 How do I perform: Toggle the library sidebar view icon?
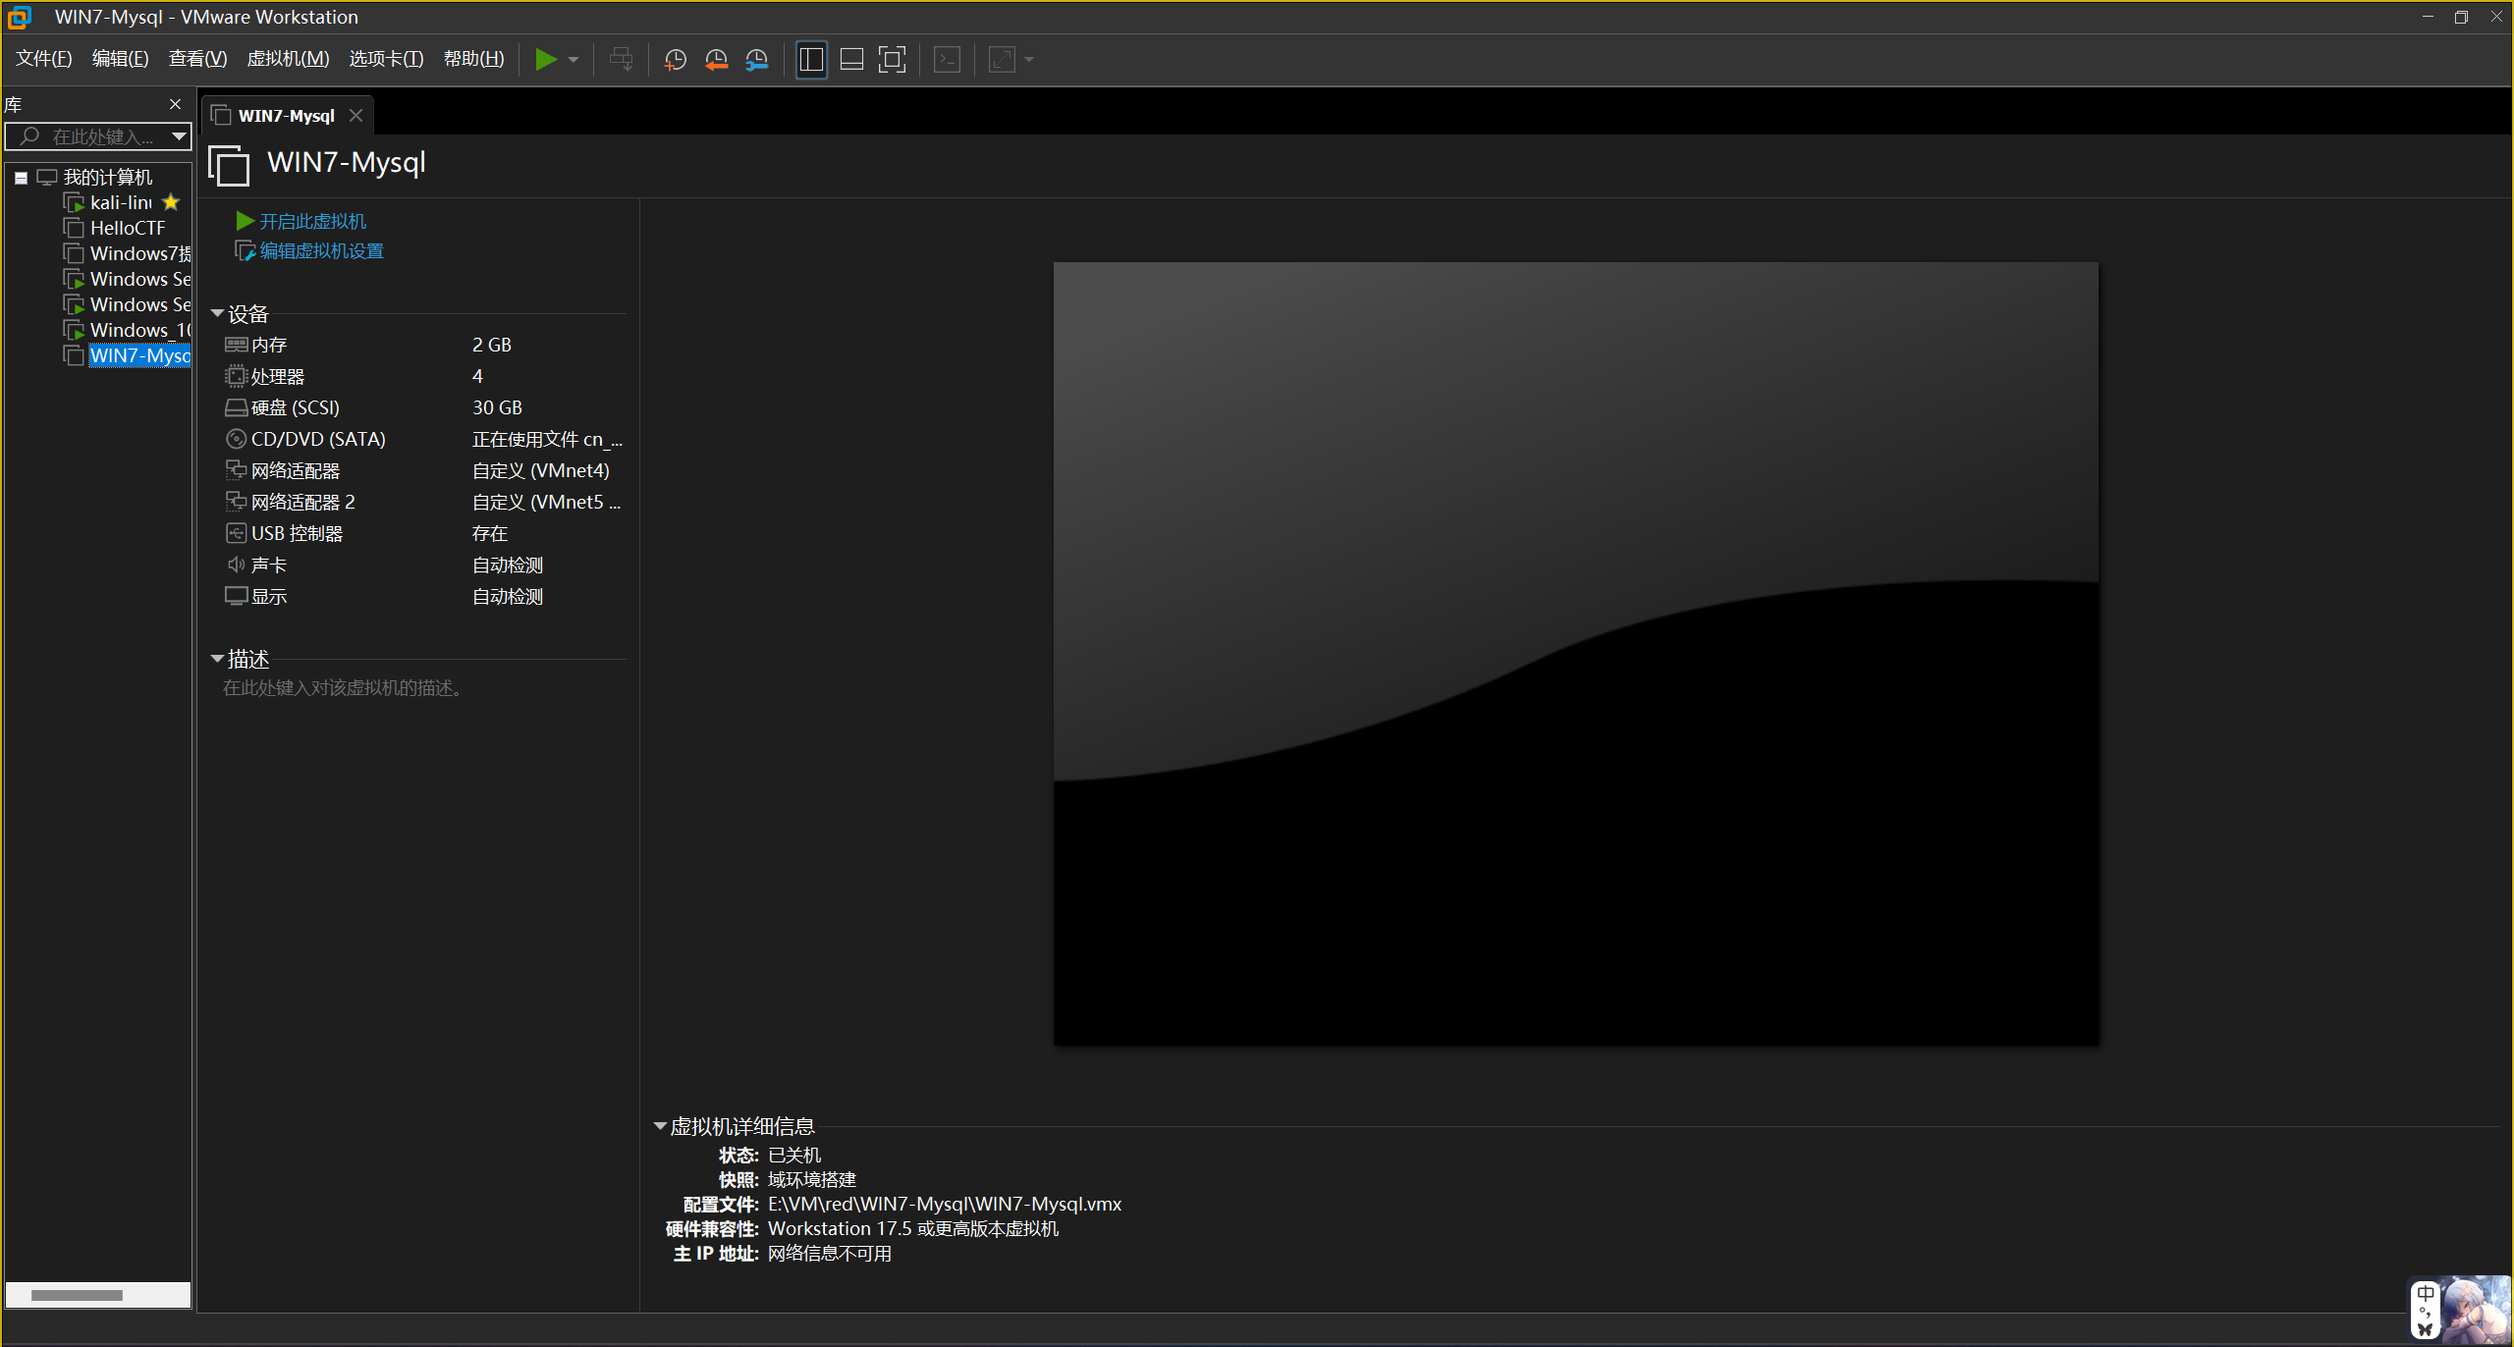tap(811, 60)
